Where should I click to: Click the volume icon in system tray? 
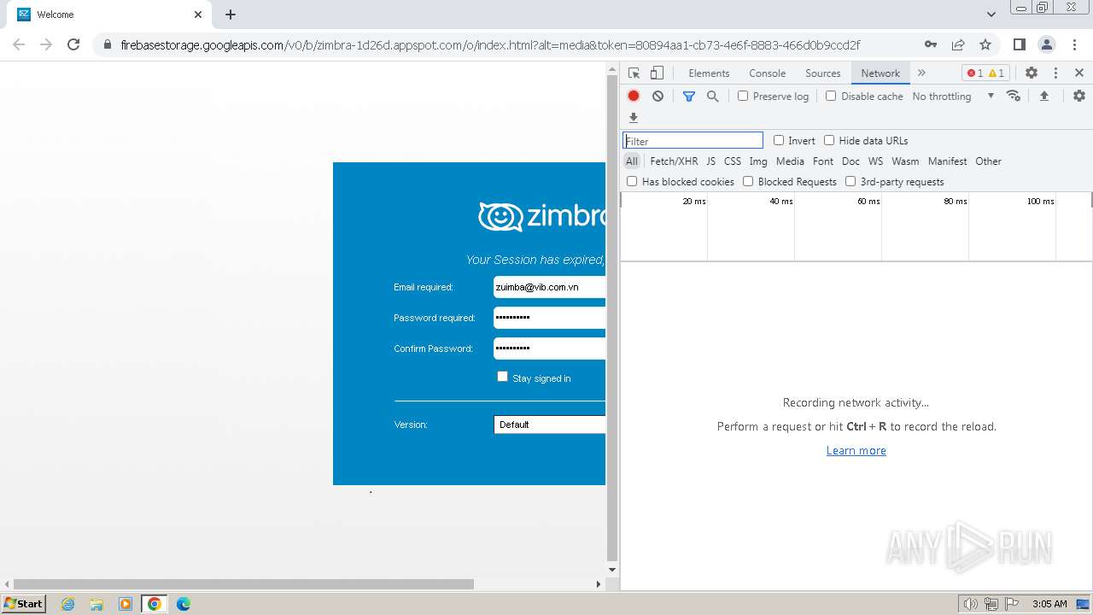coord(970,604)
